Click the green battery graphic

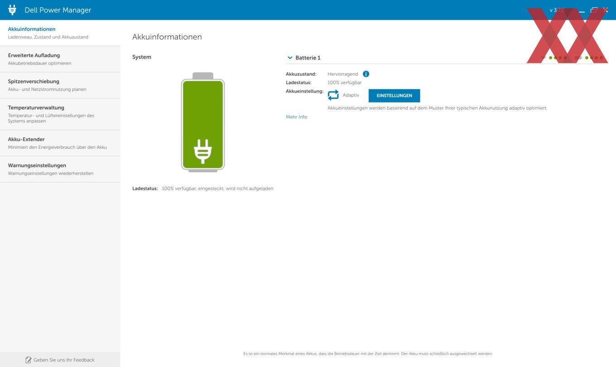coord(203,122)
